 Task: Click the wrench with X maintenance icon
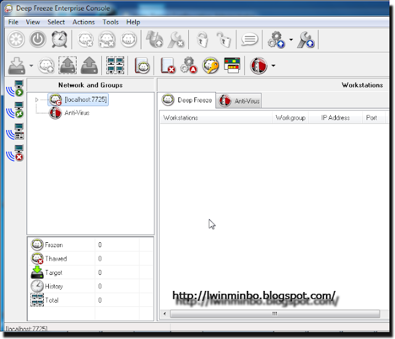point(177,39)
